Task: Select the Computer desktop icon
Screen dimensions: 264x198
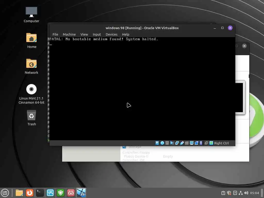Action: tap(31, 15)
